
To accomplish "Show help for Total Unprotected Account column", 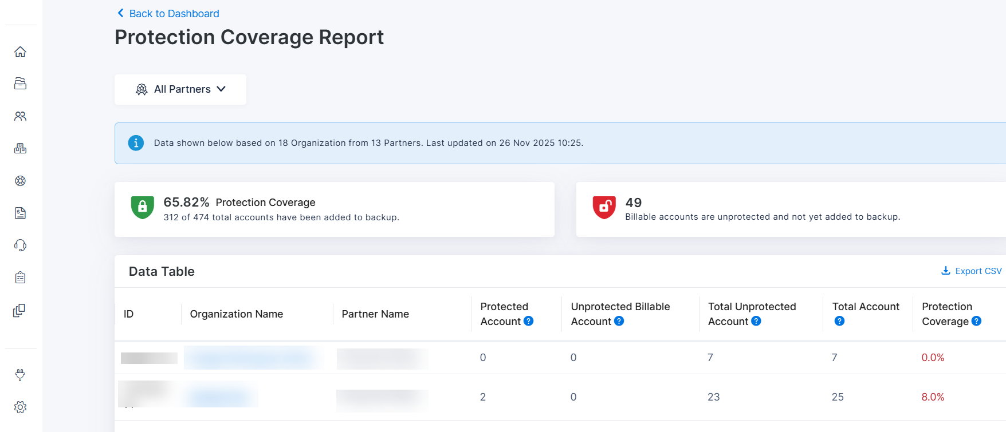I will 756,321.
